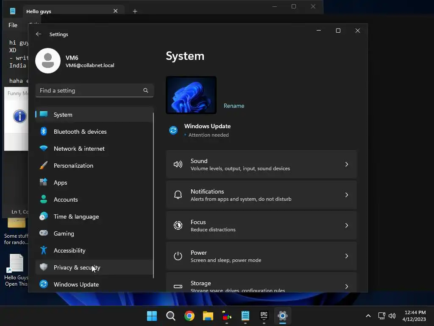The height and width of the screenshot is (326, 434).
Task: Click the colorful app icon beside File Explorer
Action: (x=227, y=316)
